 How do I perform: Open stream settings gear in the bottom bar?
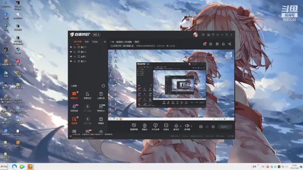(213, 127)
